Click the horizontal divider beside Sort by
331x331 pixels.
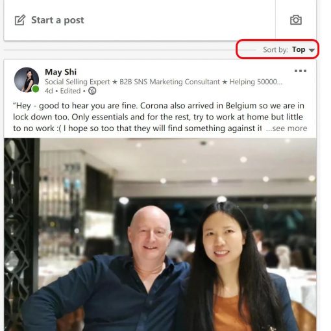130,50
